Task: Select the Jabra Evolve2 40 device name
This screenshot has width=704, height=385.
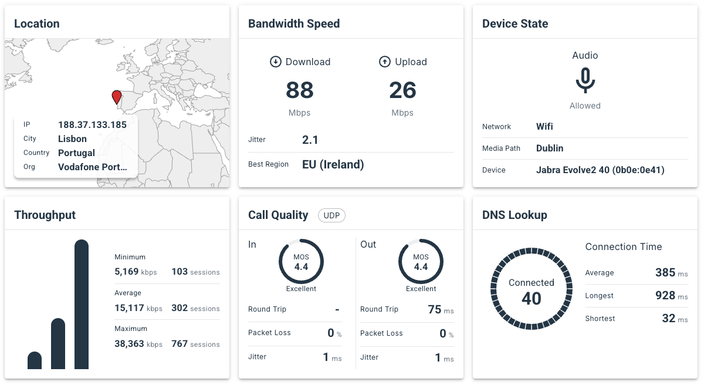Action: click(600, 170)
